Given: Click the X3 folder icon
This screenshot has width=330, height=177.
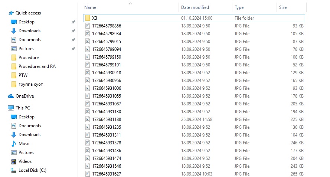Looking at the screenshot, I should 88,18.
